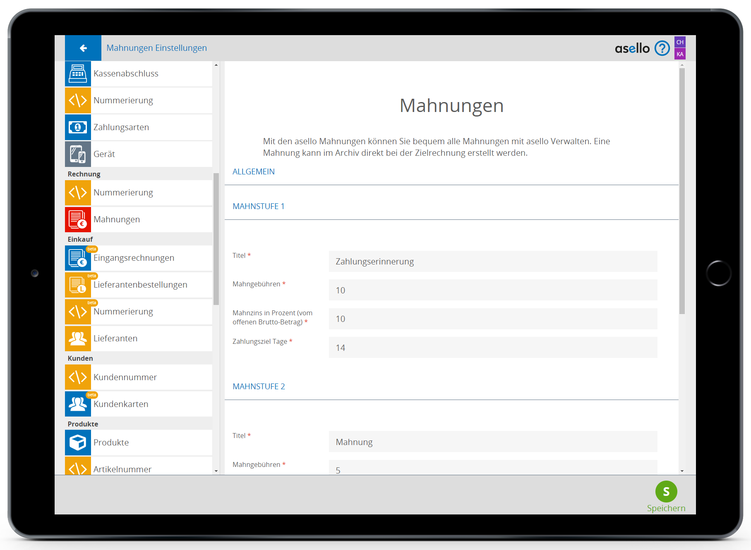Click the purple CH badge
The image size is (751, 550).
(680, 42)
